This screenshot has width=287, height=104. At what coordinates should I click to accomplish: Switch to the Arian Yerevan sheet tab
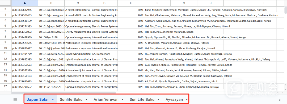(x=106, y=100)
